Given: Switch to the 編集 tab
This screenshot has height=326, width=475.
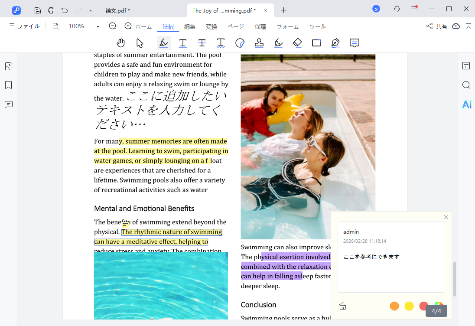Looking at the screenshot, I should pos(190,26).
